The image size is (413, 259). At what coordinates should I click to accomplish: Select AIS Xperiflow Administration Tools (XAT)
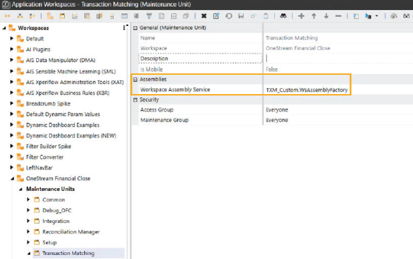coord(75,82)
